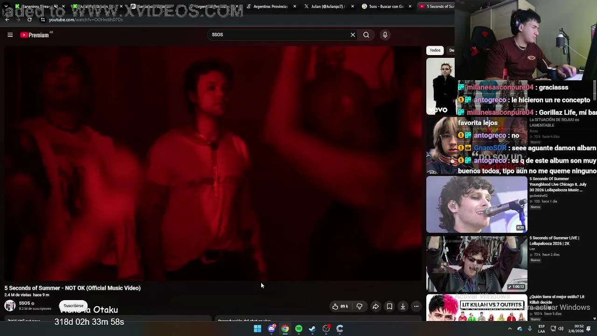Like the NOT OK video
The width and height of the screenshot is (597, 336).
point(340,307)
